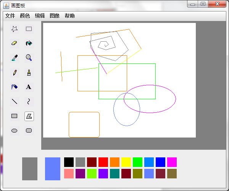The image size is (229, 191).
Task: Pick the olive color swatch
Action: [x=137, y=173]
